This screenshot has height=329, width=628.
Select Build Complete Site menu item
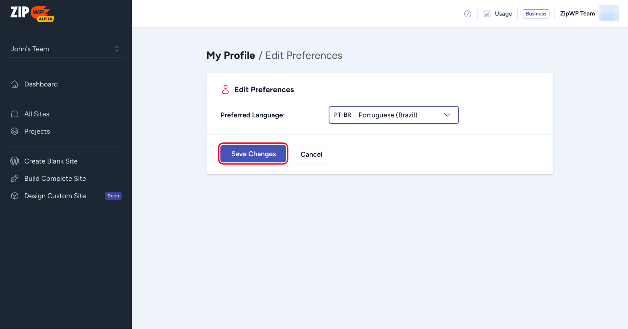[x=55, y=179]
